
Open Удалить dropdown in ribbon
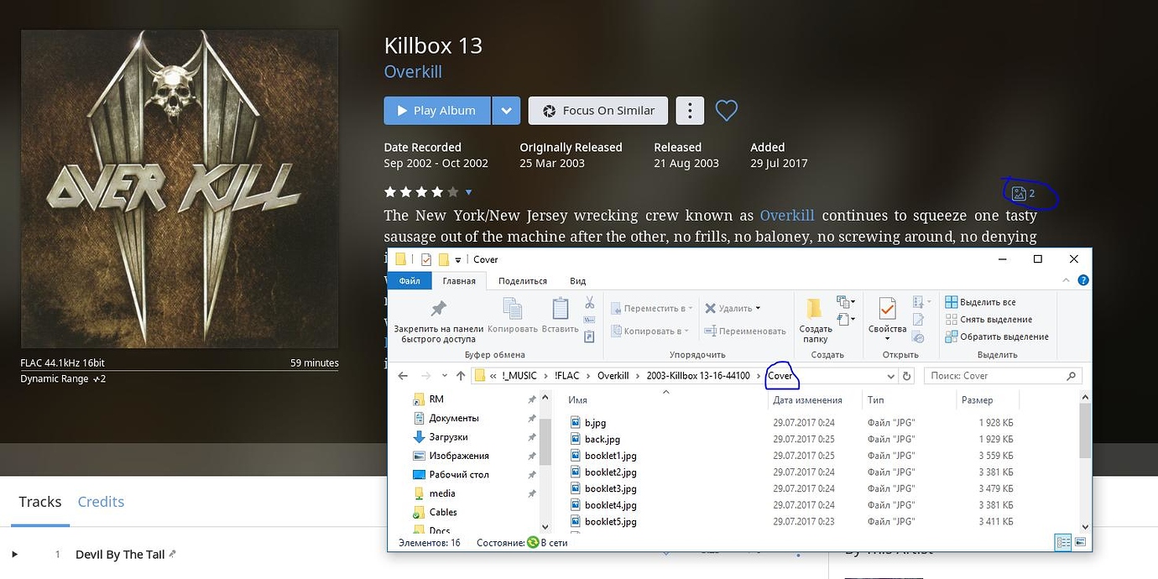tap(733, 308)
